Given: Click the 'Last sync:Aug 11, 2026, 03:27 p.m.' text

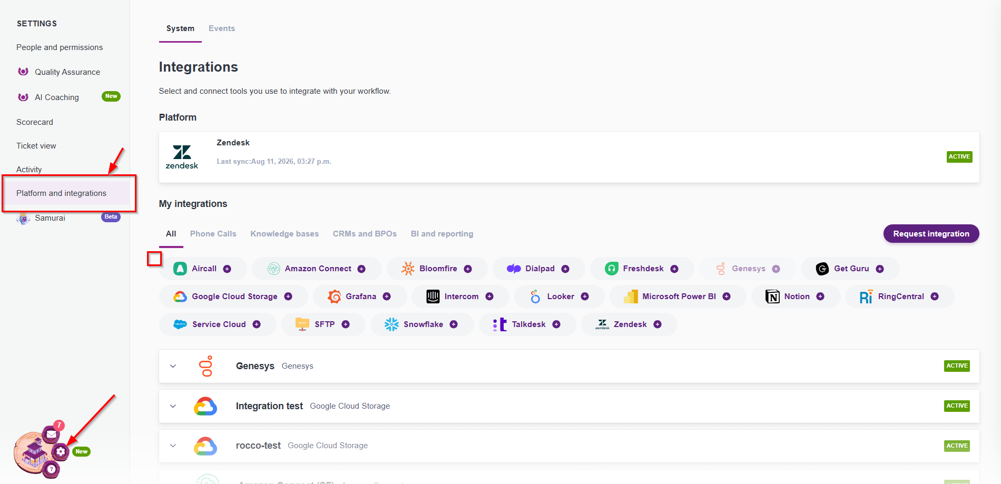Looking at the screenshot, I should tap(274, 162).
